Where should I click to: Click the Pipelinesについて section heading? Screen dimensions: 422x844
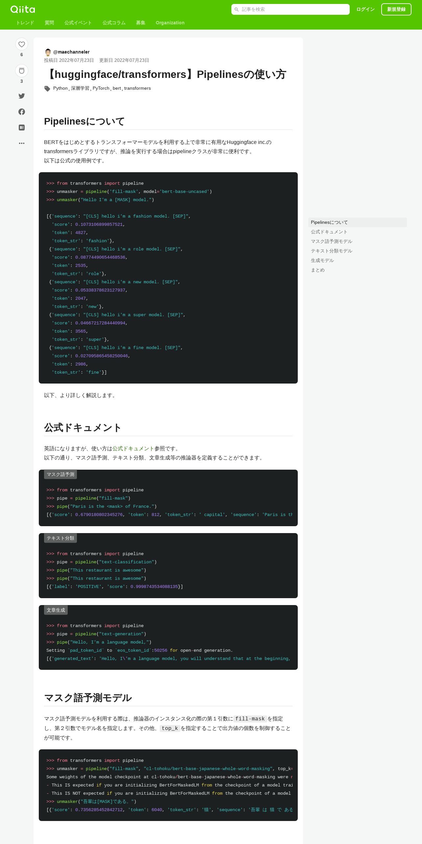point(84,121)
